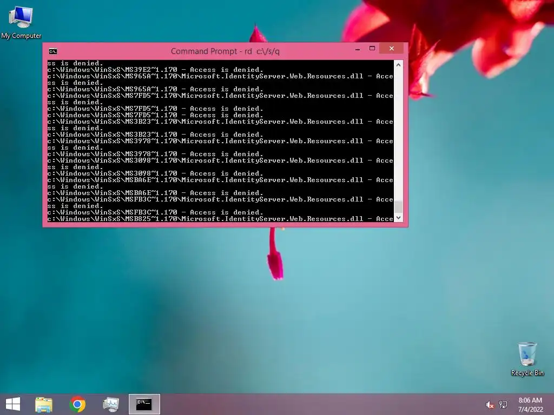The height and width of the screenshot is (415, 554).
Task: Launch Google Chrome from the taskbar
Action: (x=77, y=404)
